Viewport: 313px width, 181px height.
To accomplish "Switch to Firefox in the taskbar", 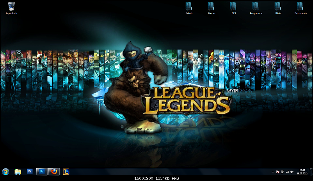I will point(54,172).
